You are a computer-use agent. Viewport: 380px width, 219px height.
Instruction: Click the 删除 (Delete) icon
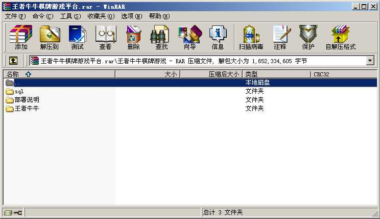coord(133,37)
